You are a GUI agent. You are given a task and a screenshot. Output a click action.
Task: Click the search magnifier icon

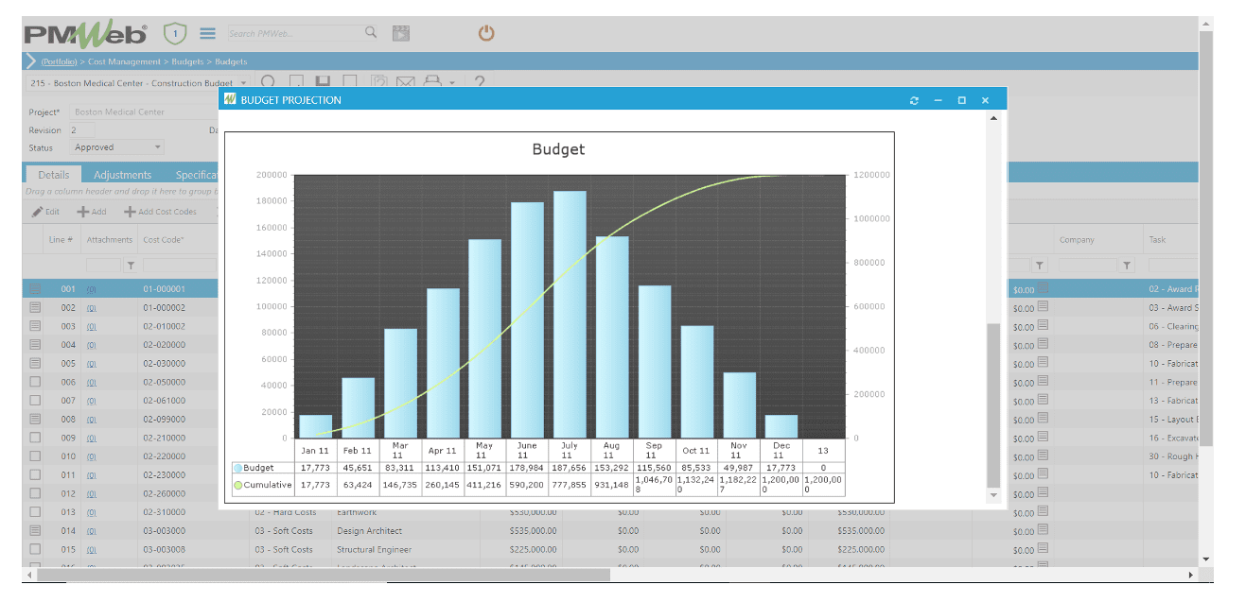[371, 33]
